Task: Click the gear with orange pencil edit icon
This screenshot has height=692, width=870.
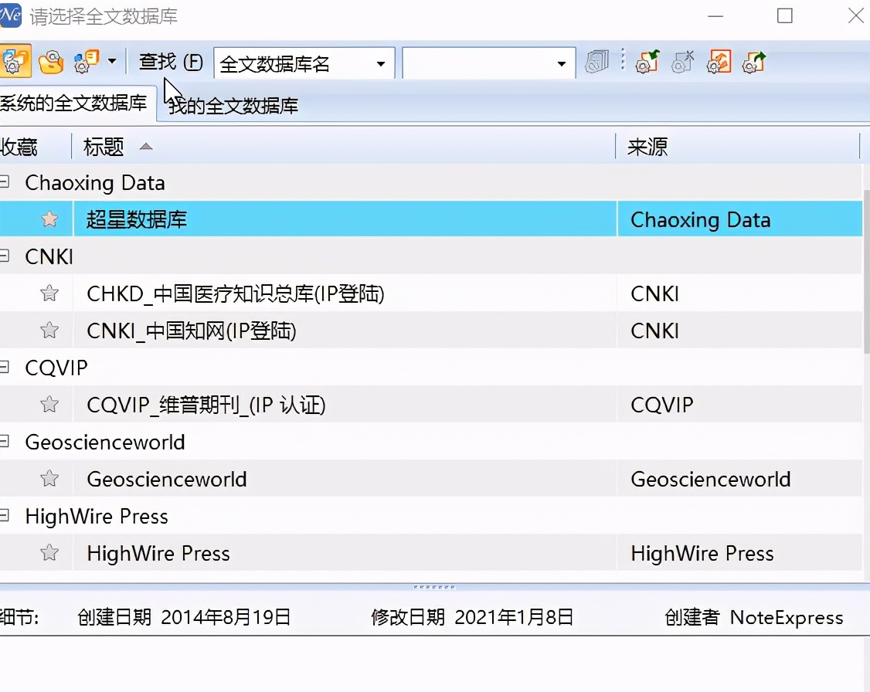Action: (x=719, y=62)
